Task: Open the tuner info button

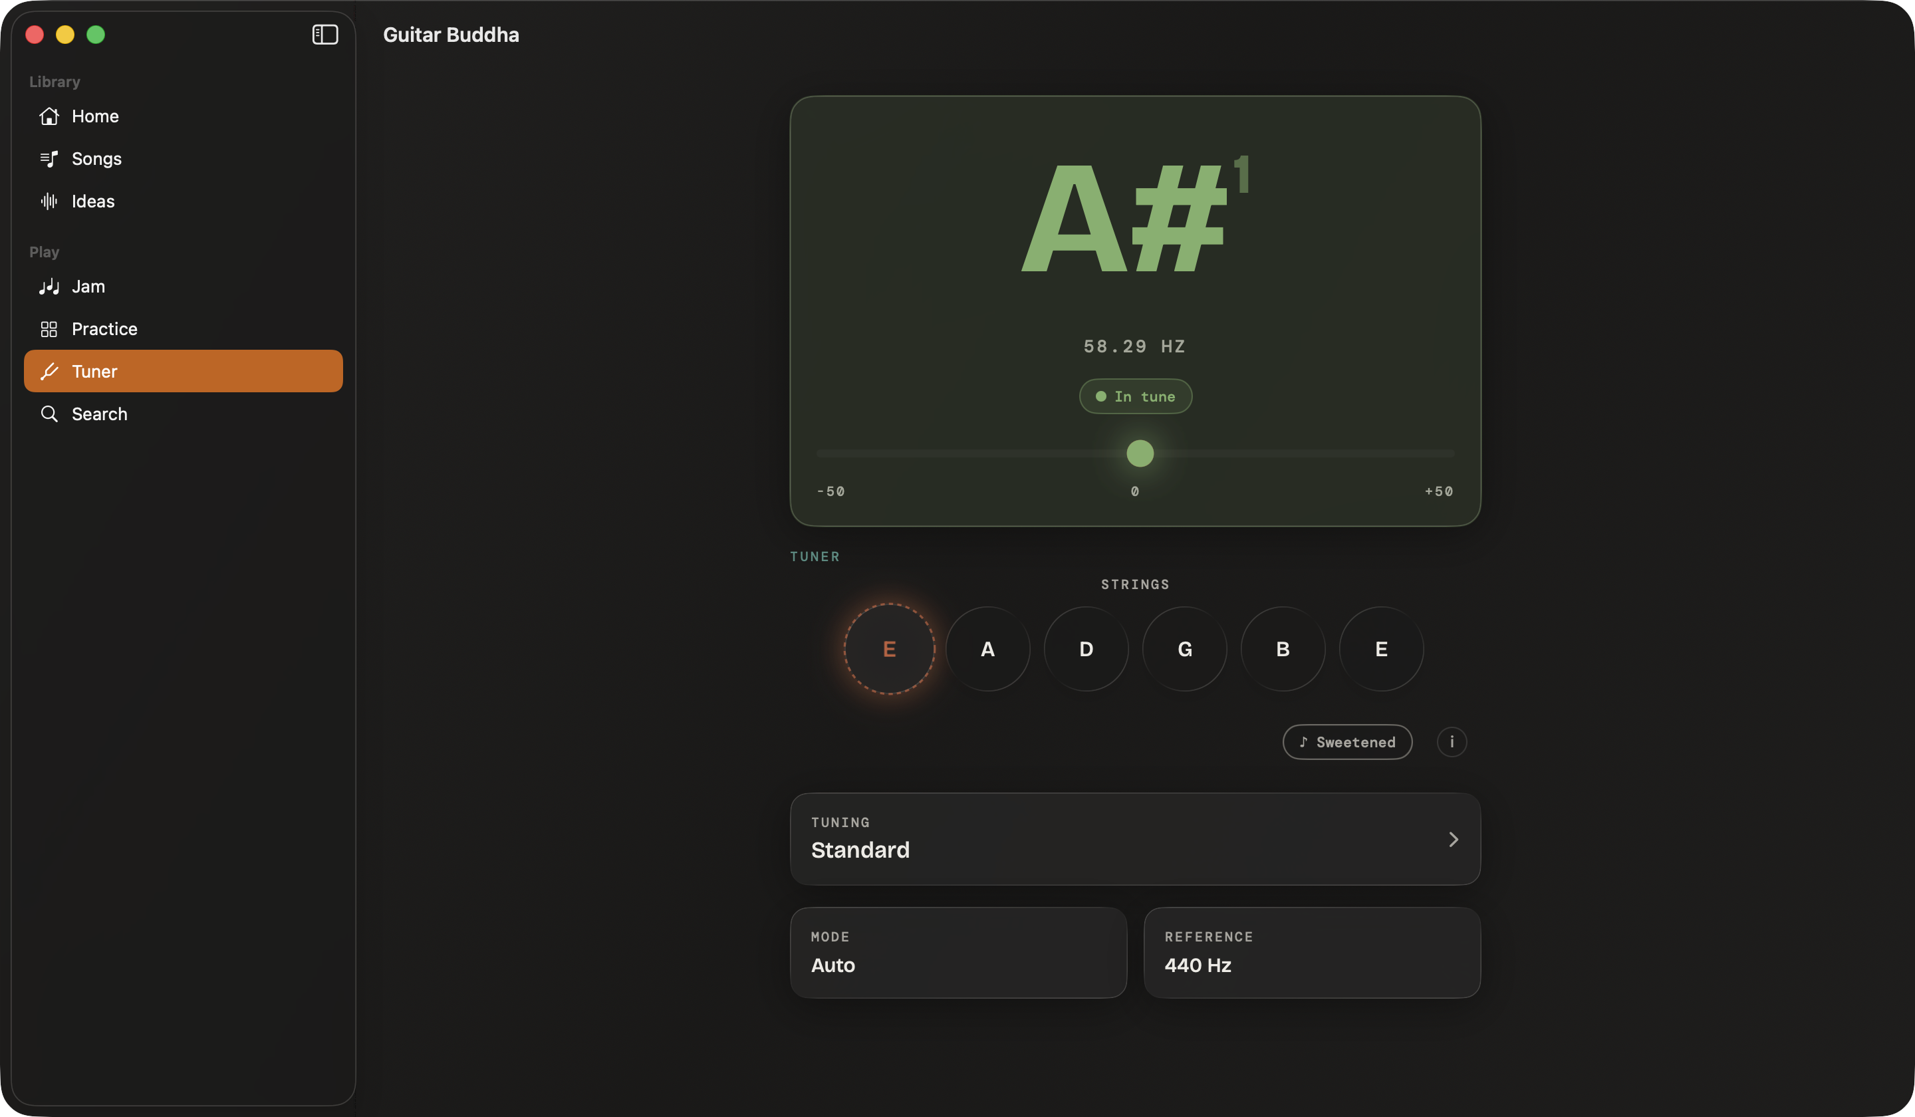Action: pyautogui.click(x=1452, y=741)
